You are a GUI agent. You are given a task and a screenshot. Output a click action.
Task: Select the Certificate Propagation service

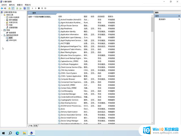tap(69, 64)
